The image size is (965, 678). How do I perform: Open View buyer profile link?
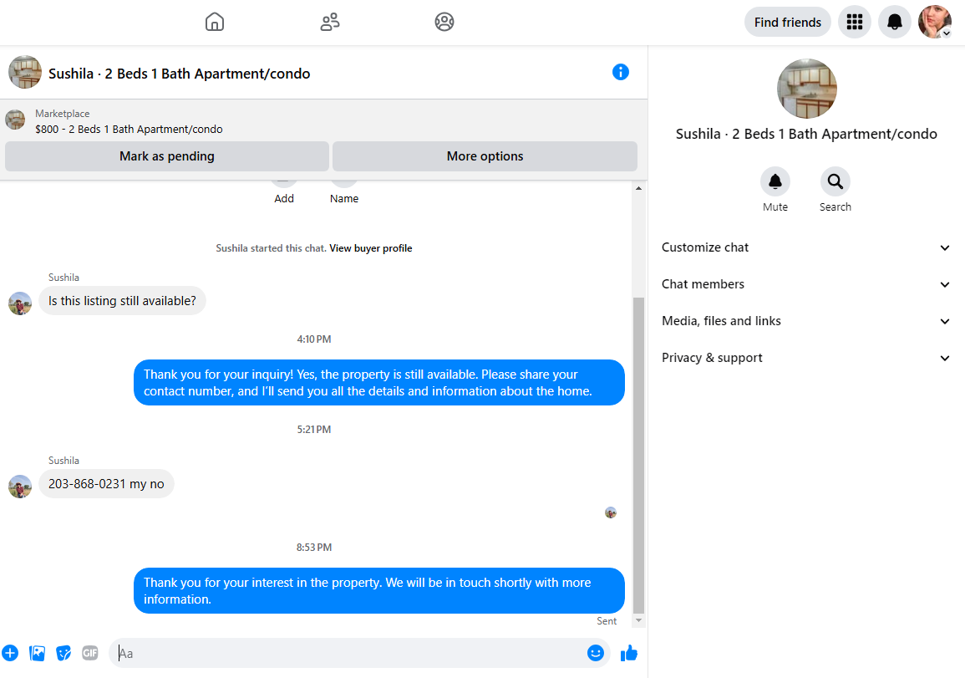370,248
